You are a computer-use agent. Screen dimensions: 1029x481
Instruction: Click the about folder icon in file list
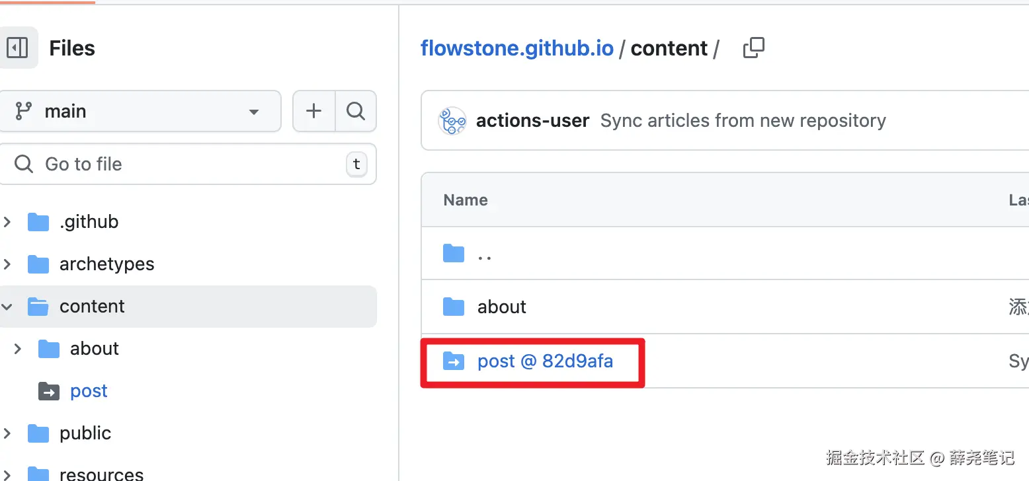tap(454, 307)
